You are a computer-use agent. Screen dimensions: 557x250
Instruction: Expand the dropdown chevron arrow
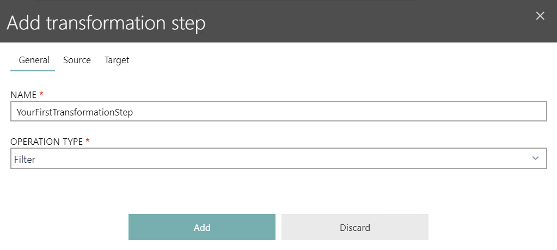[535, 158]
